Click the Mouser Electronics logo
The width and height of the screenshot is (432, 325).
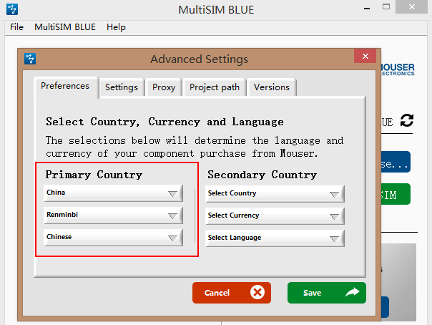(x=398, y=69)
